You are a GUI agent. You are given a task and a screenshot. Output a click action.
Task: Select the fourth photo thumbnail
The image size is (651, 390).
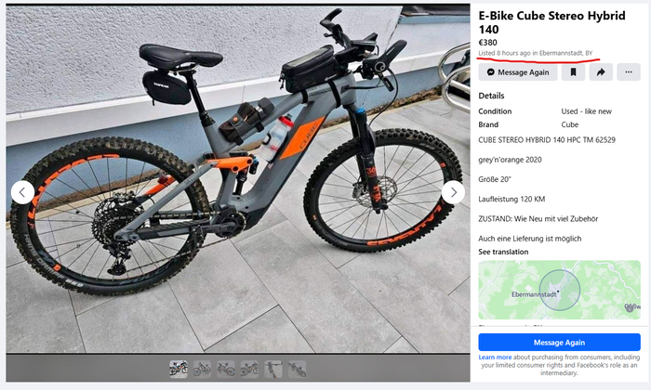click(x=249, y=369)
